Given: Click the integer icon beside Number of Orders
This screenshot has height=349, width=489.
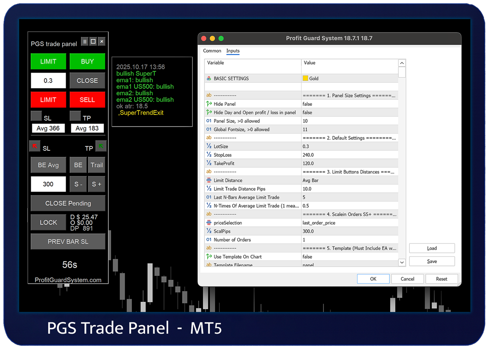Looking at the screenshot, I should pos(209,239).
